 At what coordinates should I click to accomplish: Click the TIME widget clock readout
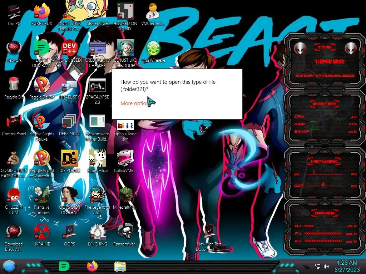point(329,61)
